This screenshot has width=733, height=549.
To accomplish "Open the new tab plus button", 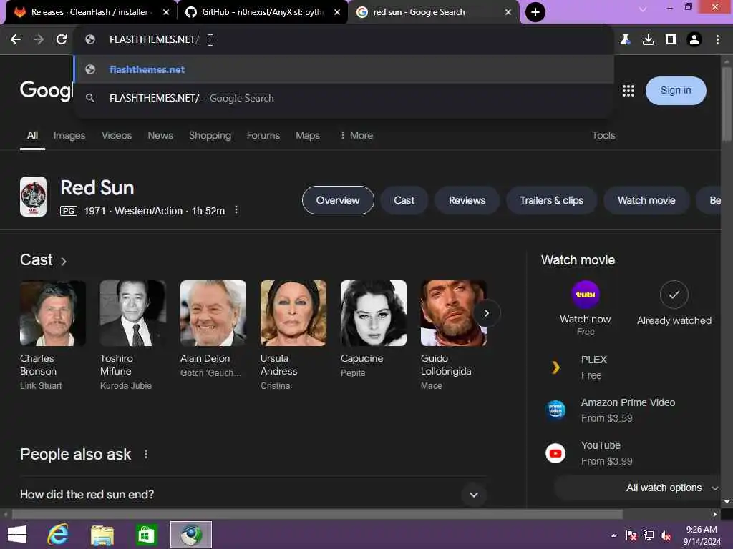I will tap(535, 12).
